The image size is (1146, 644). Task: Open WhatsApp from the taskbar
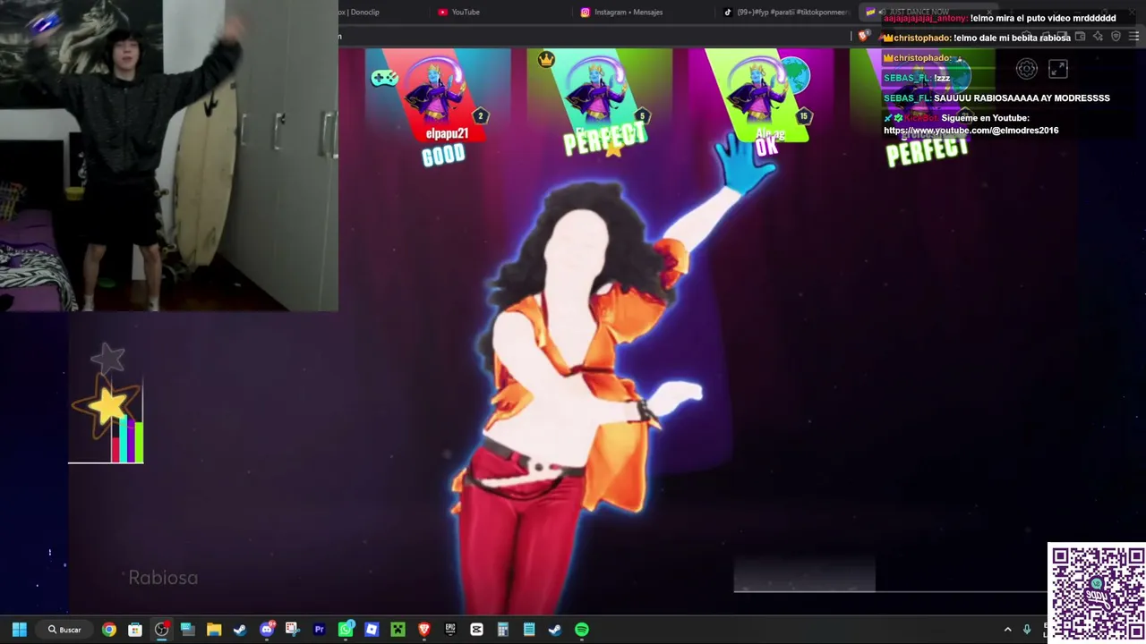pos(346,630)
